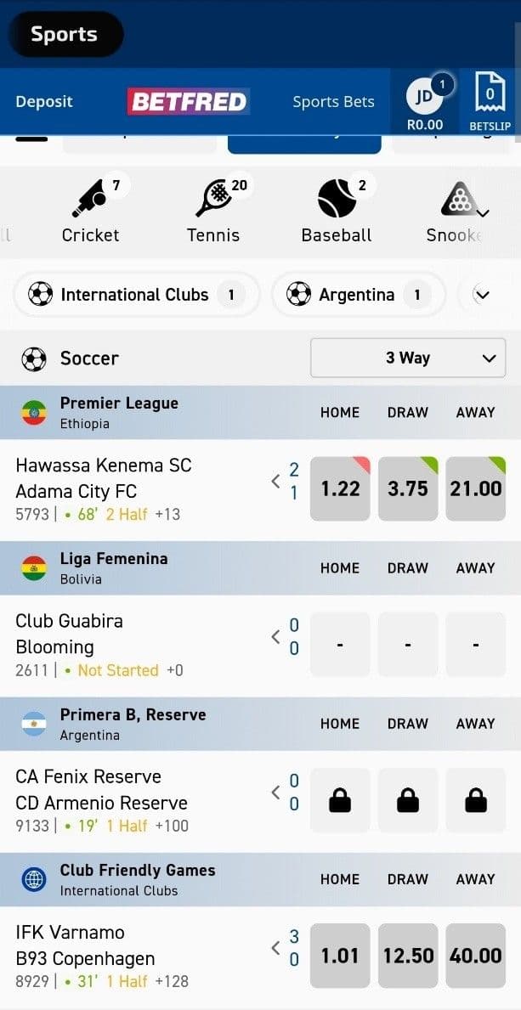This screenshot has width=521, height=1010.
Task: Select the International Clubs filter pill
Action: coord(136,295)
